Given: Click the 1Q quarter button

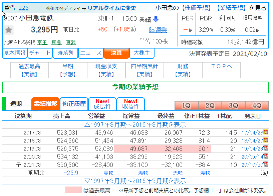Looking at the screenshot, I should point(186,106).
